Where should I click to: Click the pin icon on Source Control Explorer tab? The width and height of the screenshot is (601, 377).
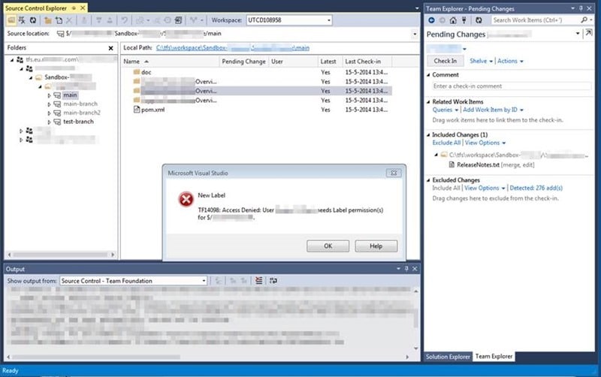74,8
